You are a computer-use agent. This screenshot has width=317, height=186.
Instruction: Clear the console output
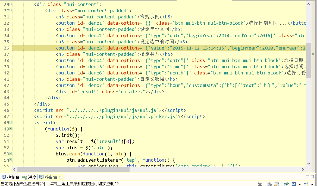coord(269,184)
